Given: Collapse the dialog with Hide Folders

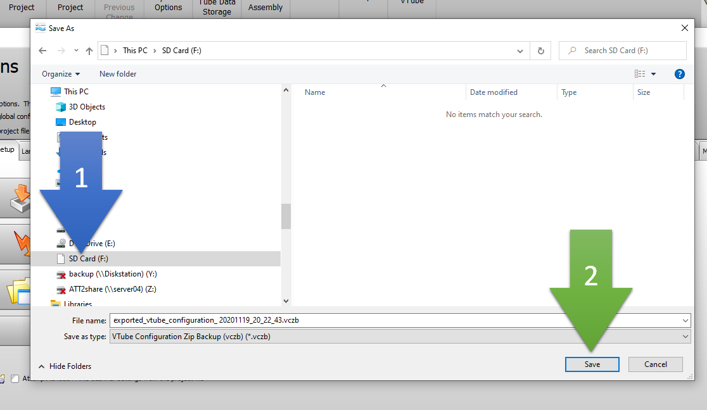Looking at the screenshot, I should click(x=65, y=366).
